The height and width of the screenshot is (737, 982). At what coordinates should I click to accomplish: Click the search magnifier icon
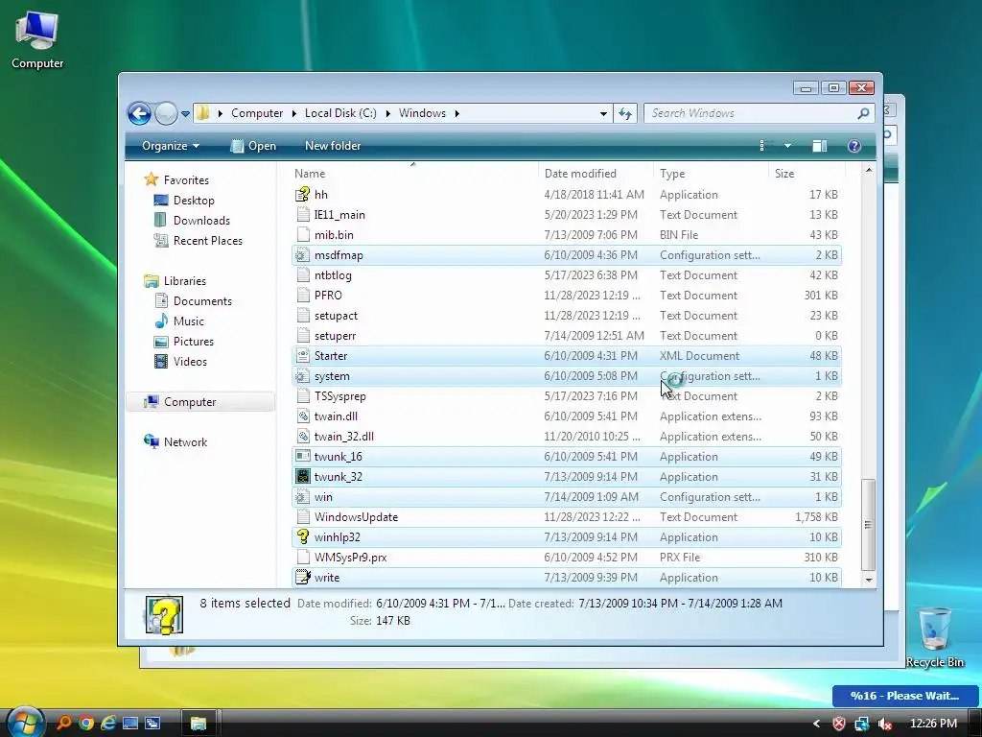(x=863, y=113)
